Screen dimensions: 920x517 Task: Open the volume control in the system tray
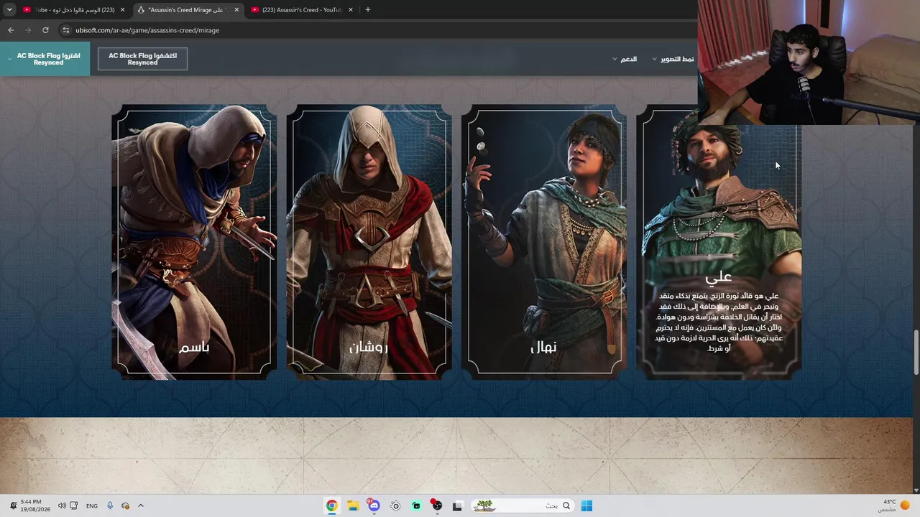click(62, 506)
